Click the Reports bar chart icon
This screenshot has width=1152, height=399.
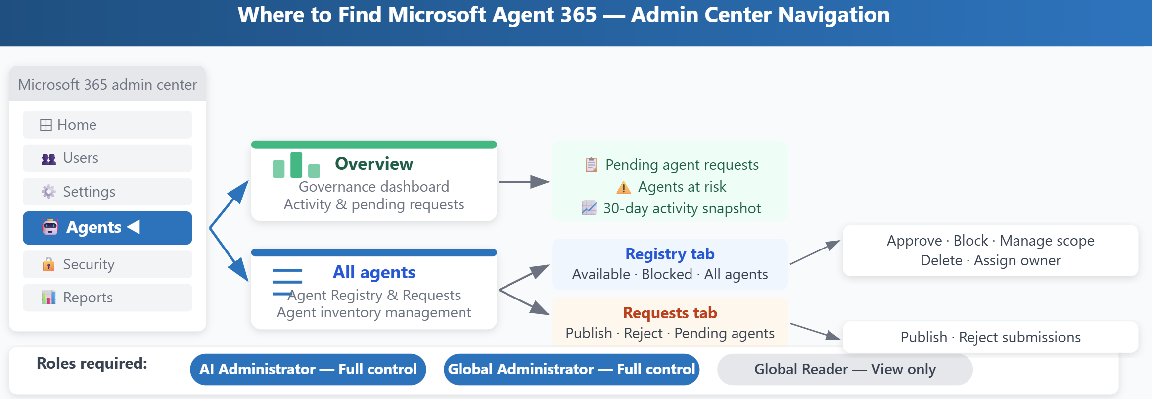pos(48,298)
